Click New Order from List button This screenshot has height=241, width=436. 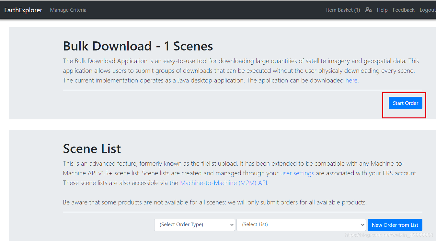(395, 225)
